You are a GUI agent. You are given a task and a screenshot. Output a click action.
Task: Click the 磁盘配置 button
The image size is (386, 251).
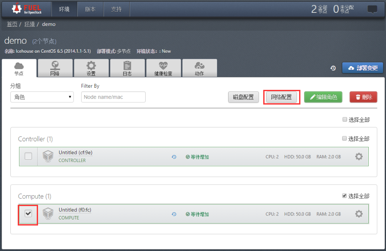243,97
